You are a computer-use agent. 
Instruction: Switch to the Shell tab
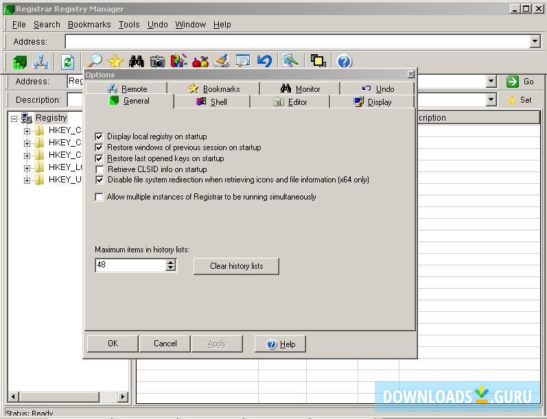click(x=212, y=101)
